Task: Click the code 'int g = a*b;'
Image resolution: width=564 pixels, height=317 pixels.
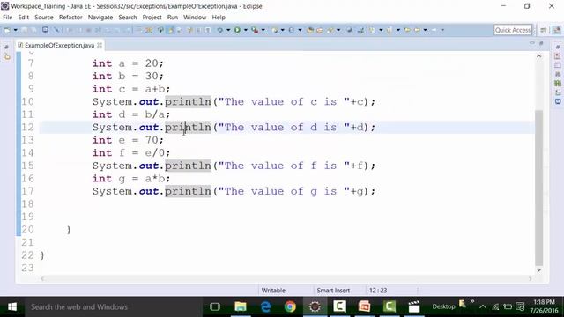Action: click(x=131, y=178)
